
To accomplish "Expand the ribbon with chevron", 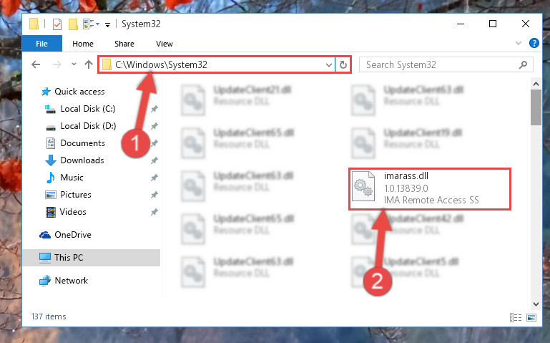I will tap(518, 43).
